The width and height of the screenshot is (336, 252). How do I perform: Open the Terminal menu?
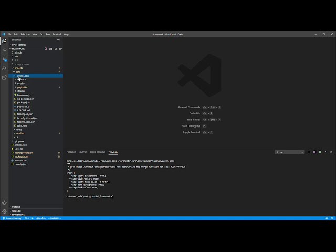pos(57,34)
